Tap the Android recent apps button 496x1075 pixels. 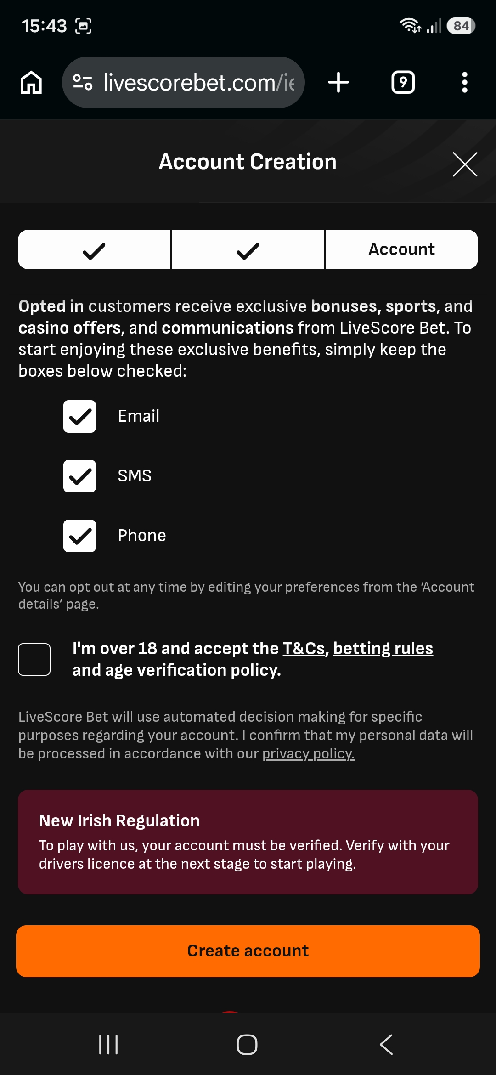pyautogui.click(x=108, y=1045)
